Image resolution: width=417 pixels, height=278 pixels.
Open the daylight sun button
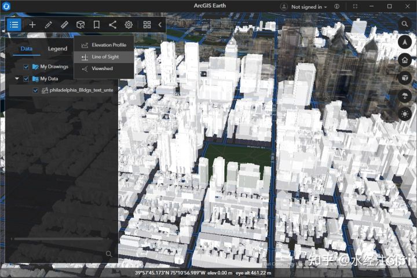tap(405, 114)
